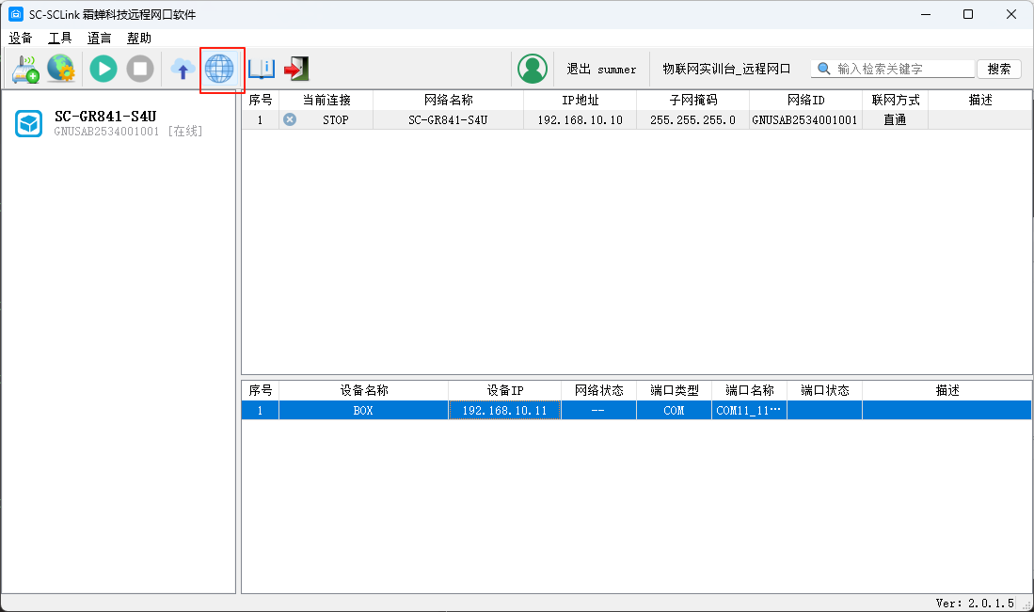Click the exit door icon
This screenshot has width=1034, height=612.
tap(296, 69)
